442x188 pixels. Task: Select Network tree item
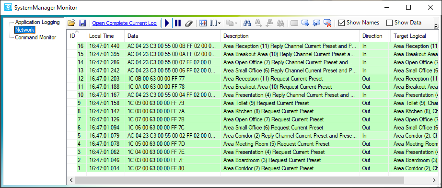tap(24, 30)
